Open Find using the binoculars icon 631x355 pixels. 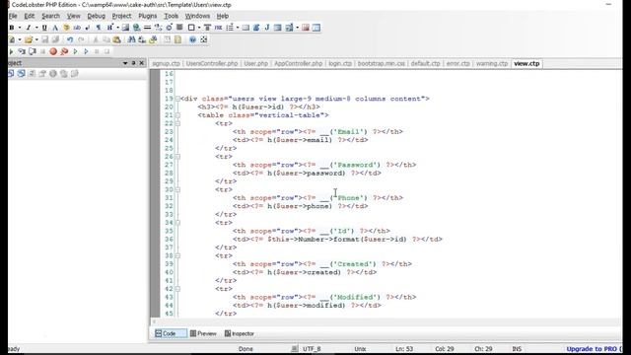coord(131,39)
